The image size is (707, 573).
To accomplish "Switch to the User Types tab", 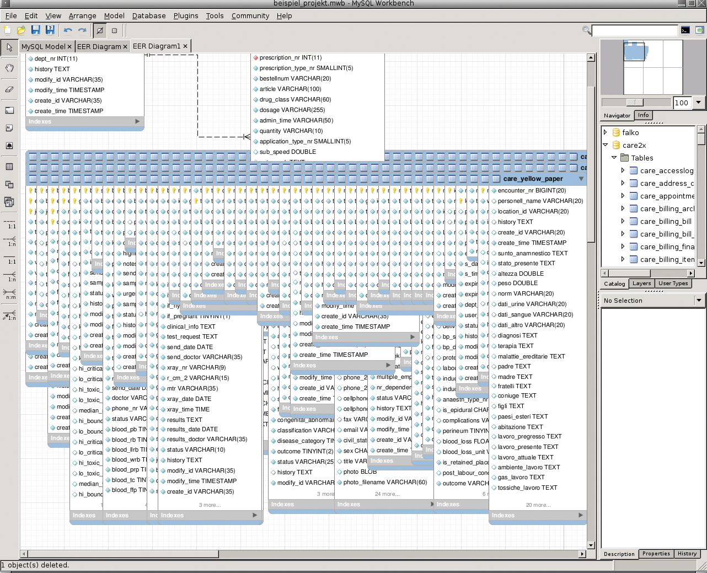I will 673,283.
